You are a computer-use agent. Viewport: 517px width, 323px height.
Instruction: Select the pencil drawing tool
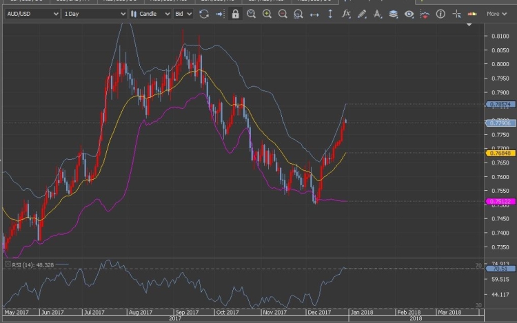(361, 14)
